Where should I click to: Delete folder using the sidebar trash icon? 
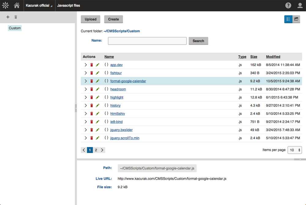point(16,17)
